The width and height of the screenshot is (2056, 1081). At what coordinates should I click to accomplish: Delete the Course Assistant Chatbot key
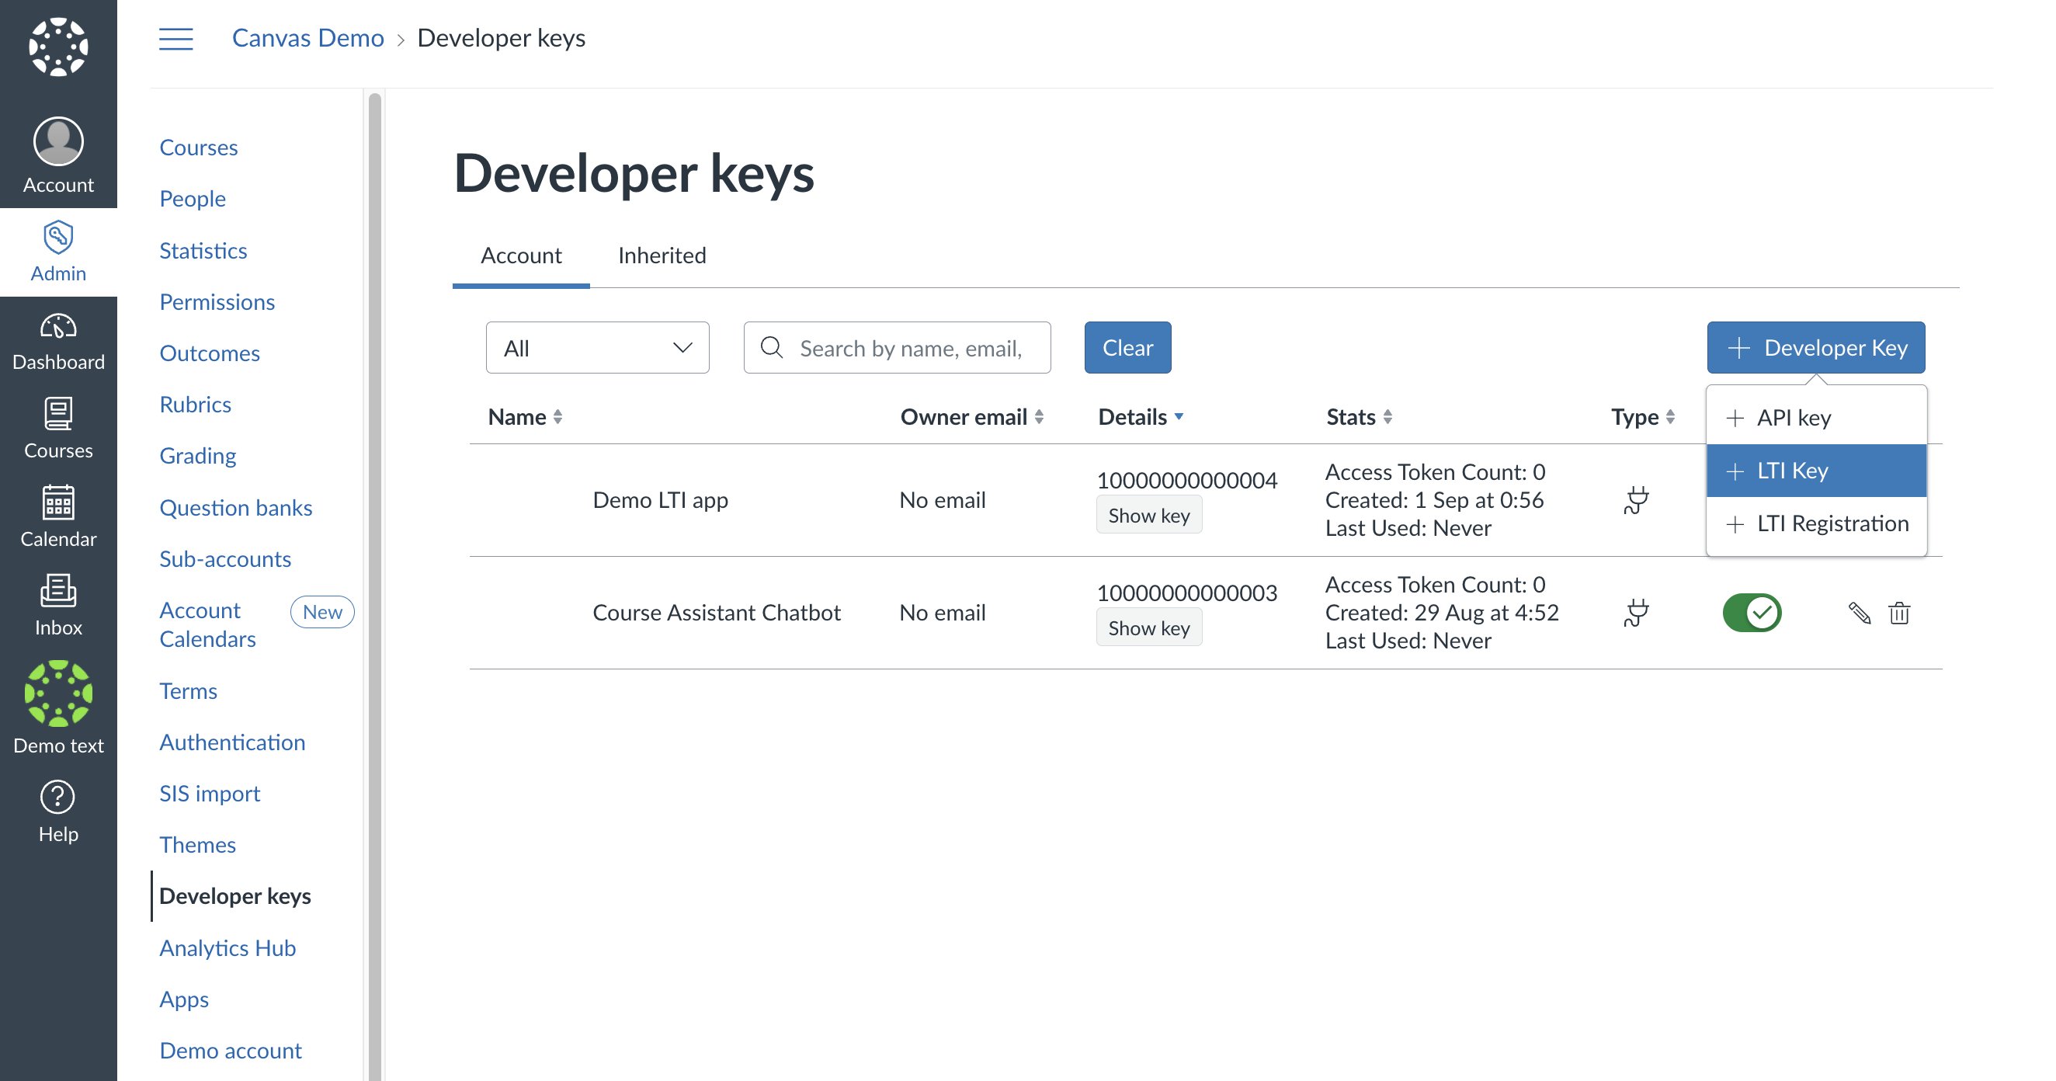coord(1898,613)
